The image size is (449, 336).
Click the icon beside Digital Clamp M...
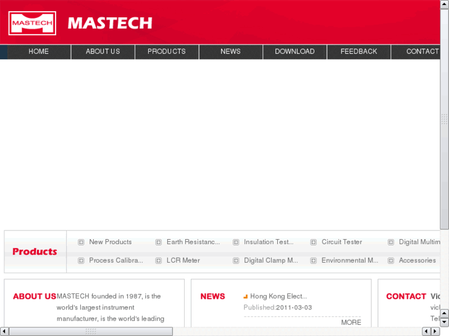pyautogui.click(x=236, y=261)
